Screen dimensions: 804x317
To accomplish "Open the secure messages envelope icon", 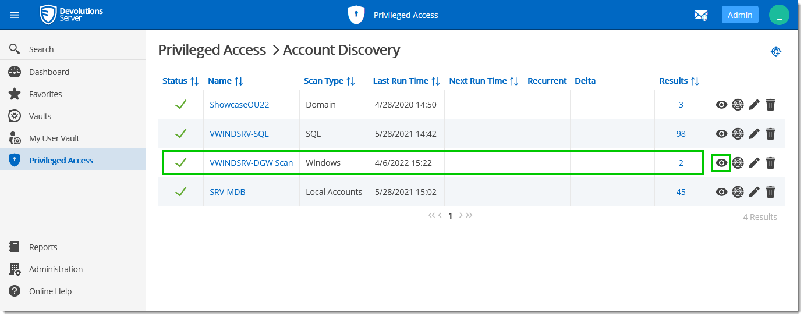I will pyautogui.click(x=701, y=15).
